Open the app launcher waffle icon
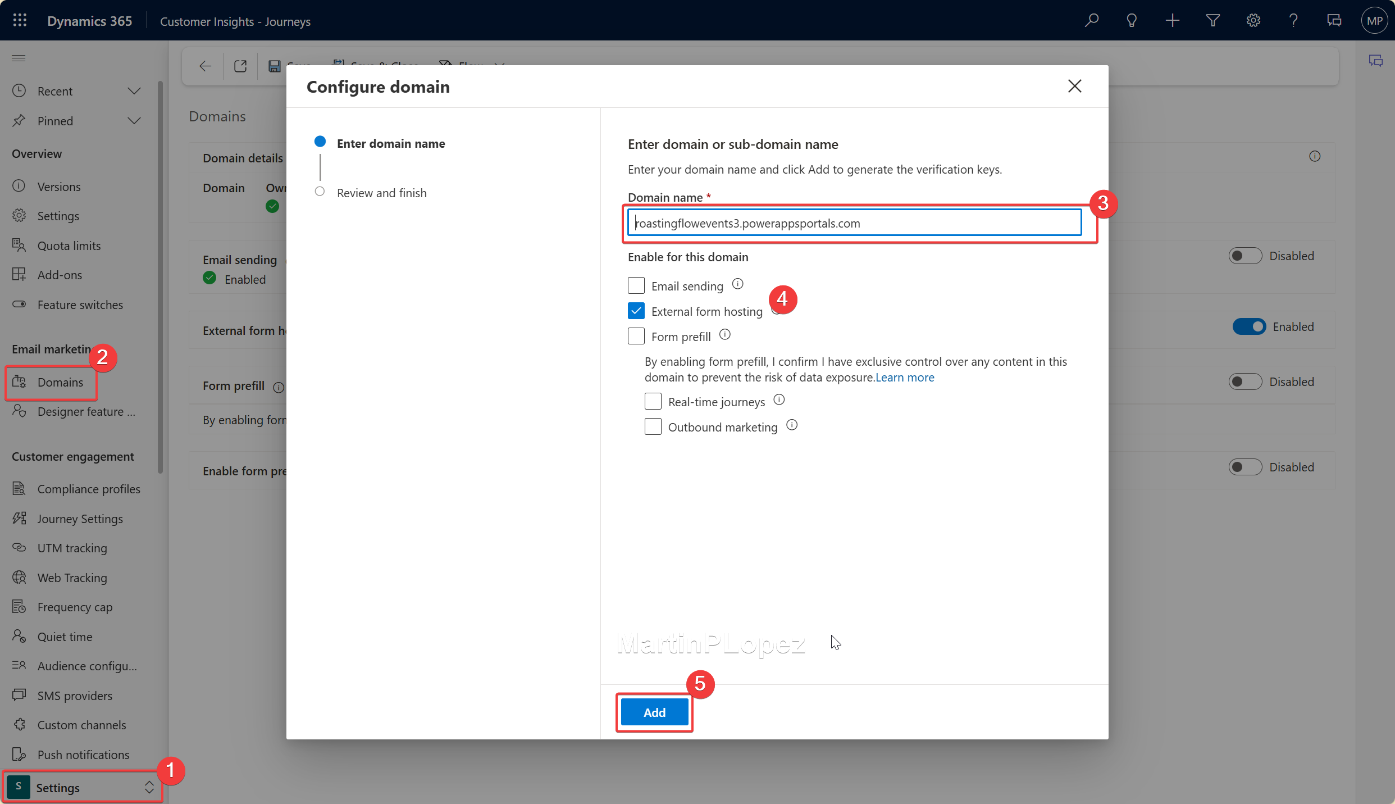Image resolution: width=1395 pixels, height=804 pixels. point(20,21)
